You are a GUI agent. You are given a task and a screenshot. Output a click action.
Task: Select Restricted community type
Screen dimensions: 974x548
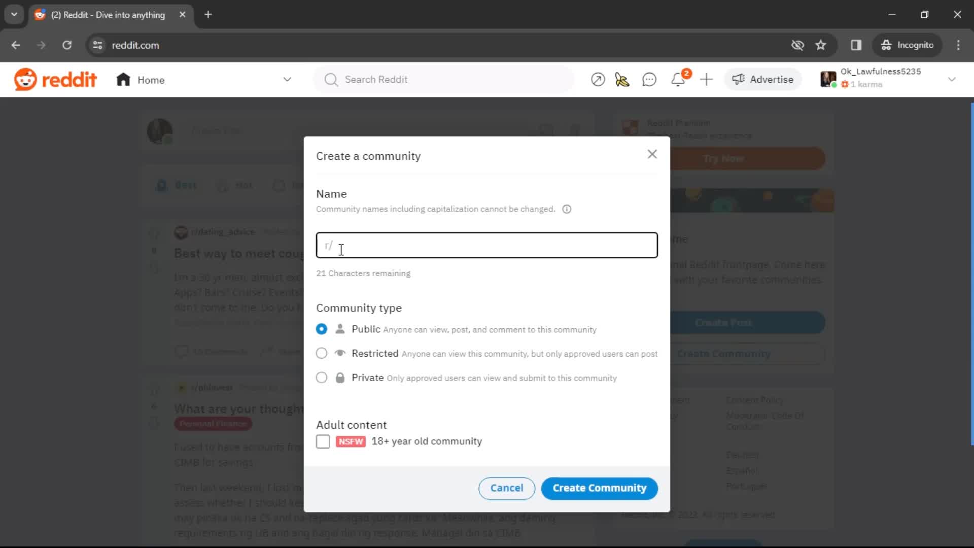point(321,353)
